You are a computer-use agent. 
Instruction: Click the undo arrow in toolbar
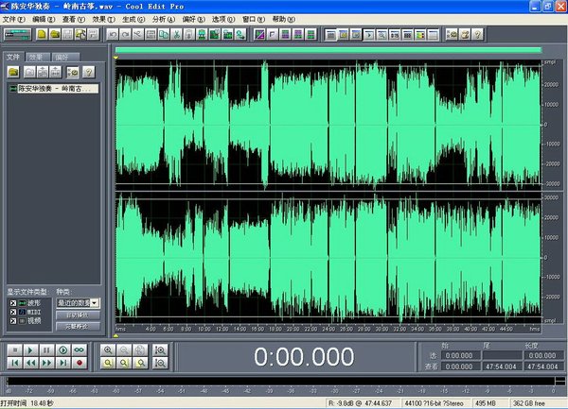tap(112, 36)
